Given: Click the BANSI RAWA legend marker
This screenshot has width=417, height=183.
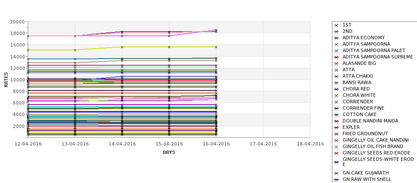Looking at the screenshot, I should coord(337,83).
